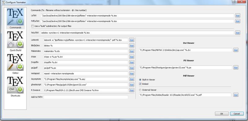Click into the ps2pdf command field
This screenshot has width=248, height=121.
pyautogui.click(x=86, y=68)
